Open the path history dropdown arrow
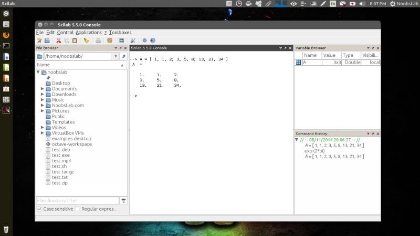Image resolution: width=420 pixels, height=236 pixels. tap(115, 56)
